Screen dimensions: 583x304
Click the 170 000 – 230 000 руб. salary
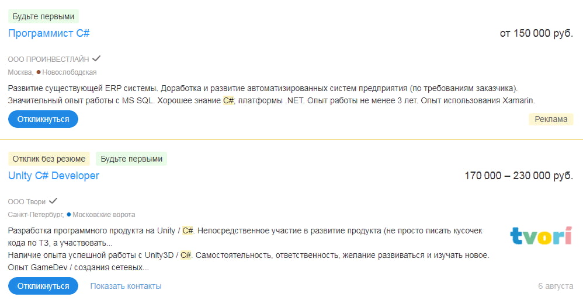pyautogui.click(x=519, y=176)
